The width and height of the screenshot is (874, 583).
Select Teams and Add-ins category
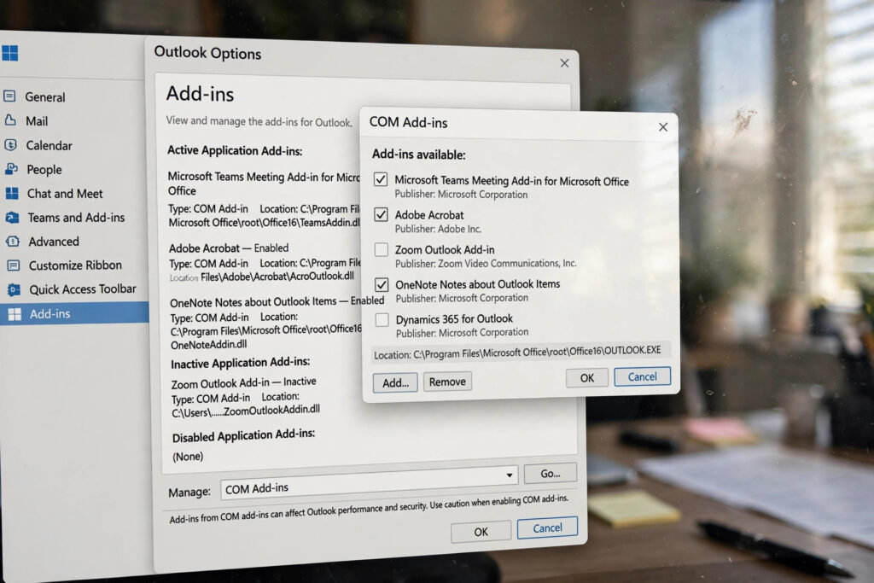click(x=74, y=218)
